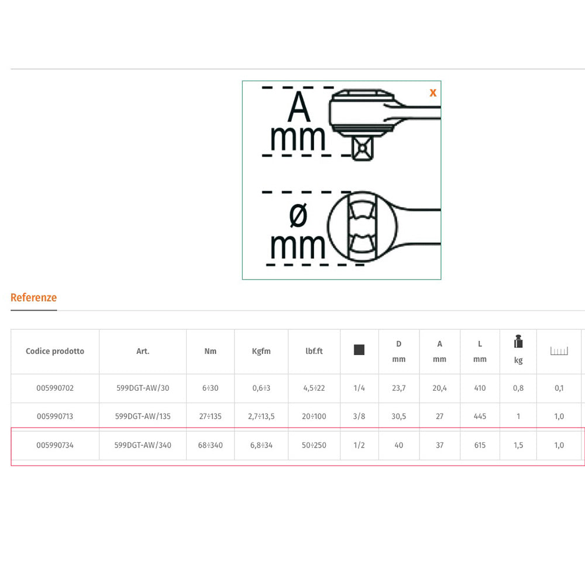Select product code 005990734
The width and height of the screenshot is (585, 585).
pyautogui.click(x=55, y=445)
